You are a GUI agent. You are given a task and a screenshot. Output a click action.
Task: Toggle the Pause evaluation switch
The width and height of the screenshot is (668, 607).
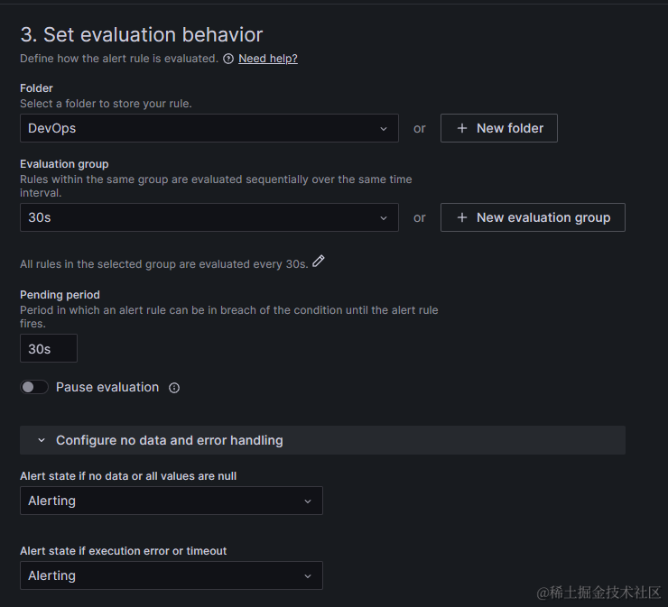(34, 387)
